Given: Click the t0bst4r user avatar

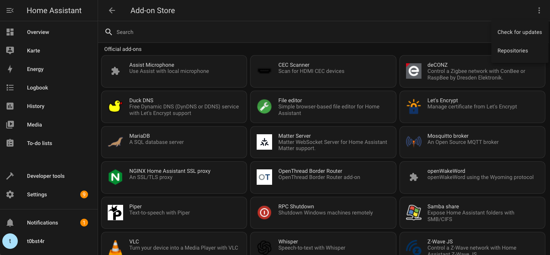Looking at the screenshot, I should tap(10, 241).
